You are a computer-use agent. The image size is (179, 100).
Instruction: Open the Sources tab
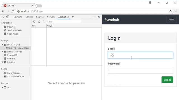click(x=40, y=17)
